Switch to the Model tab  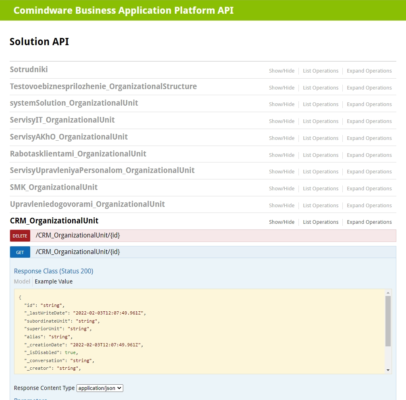(x=22, y=281)
